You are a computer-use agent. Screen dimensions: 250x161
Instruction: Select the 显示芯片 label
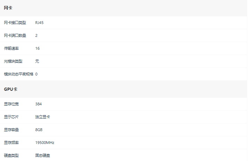[11, 117]
